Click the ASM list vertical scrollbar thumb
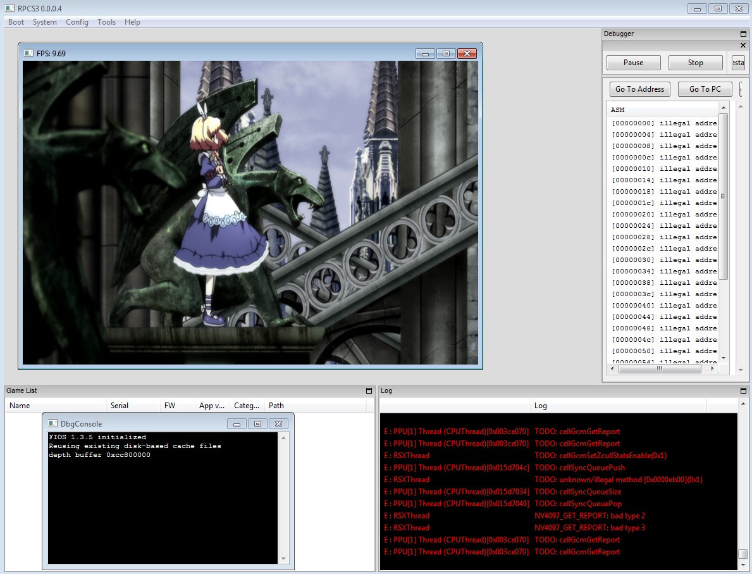Screen dimensions: 752x574 coord(723,196)
